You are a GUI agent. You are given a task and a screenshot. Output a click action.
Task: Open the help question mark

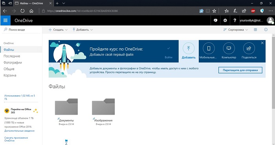click(x=235, y=20)
